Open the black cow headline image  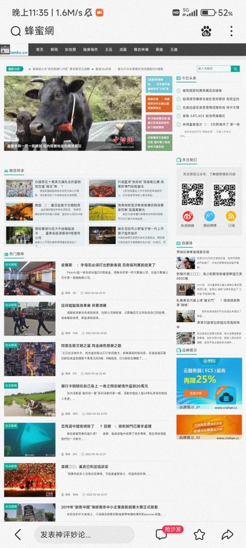pyautogui.click(x=73, y=113)
